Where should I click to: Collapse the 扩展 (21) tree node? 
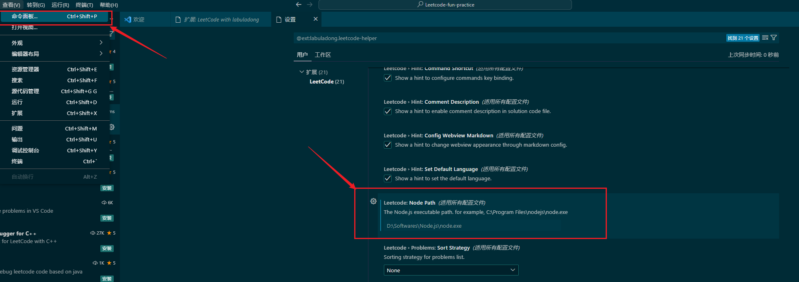pos(302,72)
